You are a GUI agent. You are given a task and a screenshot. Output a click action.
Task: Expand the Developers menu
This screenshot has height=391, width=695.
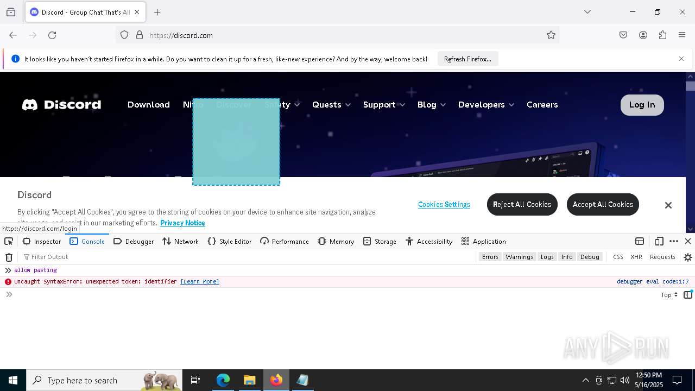(486, 105)
